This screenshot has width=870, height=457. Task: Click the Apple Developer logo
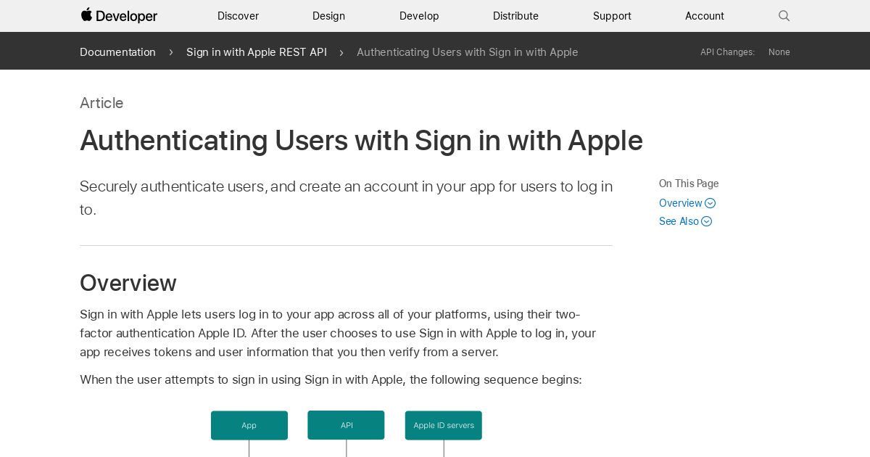[119, 15]
